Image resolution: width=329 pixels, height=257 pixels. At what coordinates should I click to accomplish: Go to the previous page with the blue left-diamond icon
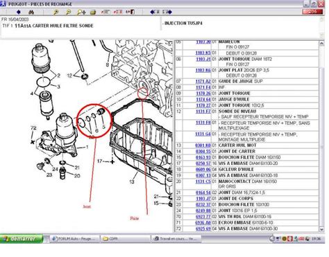click(x=155, y=12)
